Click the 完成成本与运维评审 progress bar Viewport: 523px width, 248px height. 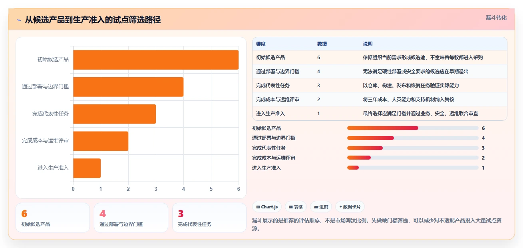(x=413, y=158)
